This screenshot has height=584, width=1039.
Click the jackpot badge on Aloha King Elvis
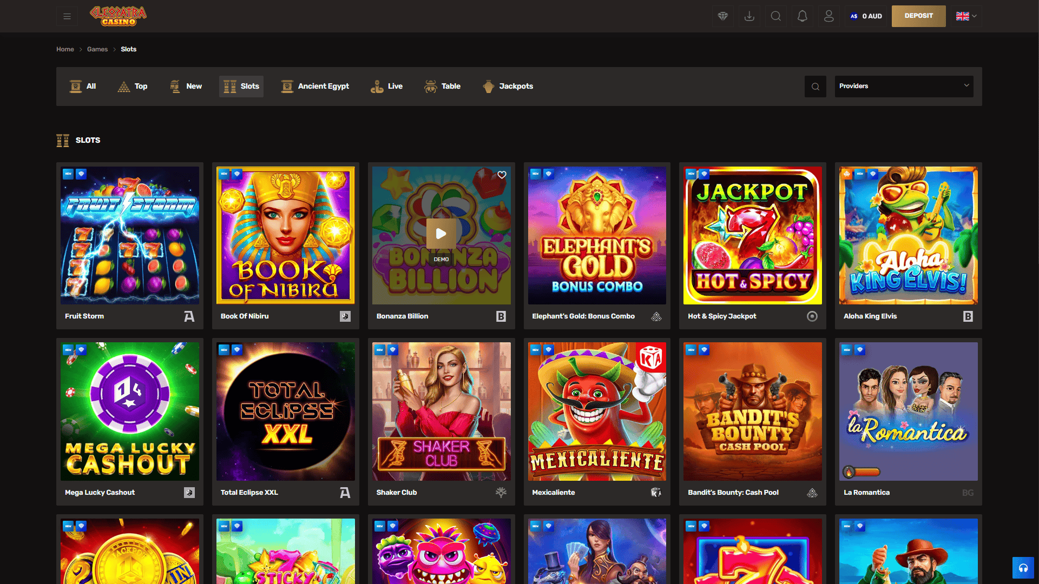click(x=847, y=174)
